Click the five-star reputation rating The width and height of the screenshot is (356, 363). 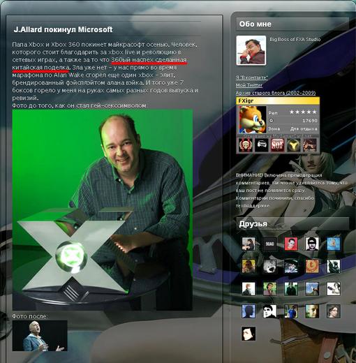coord(303,112)
